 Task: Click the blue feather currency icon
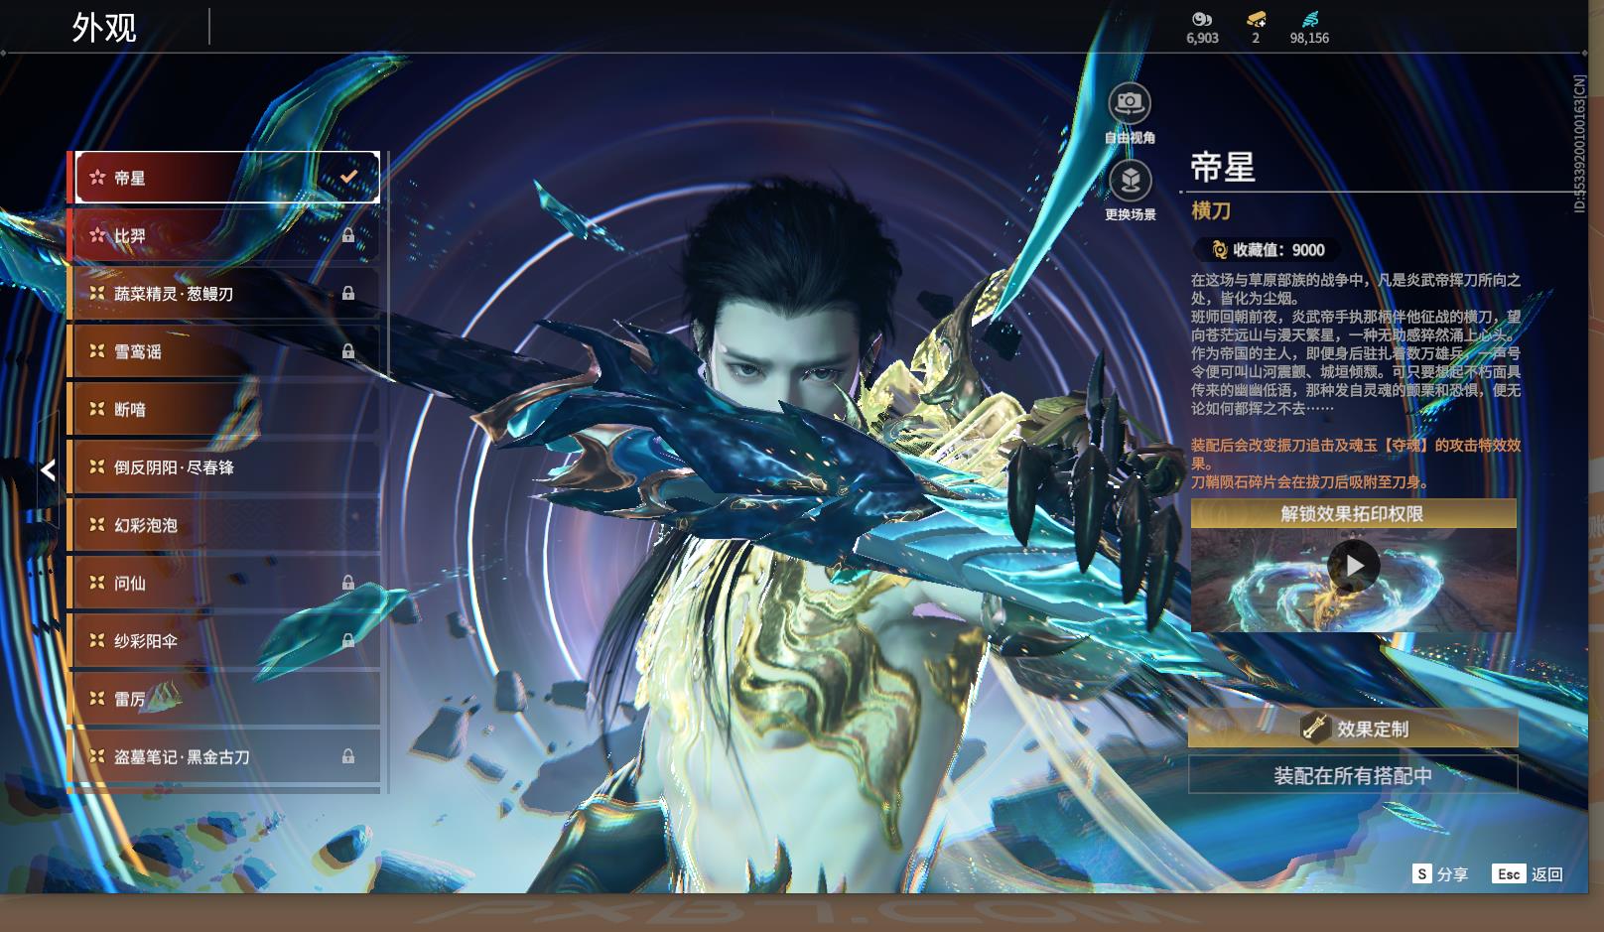coord(1309,19)
